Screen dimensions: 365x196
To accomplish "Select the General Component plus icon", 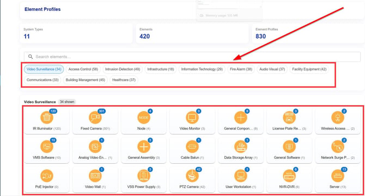I will tap(241, 118).
